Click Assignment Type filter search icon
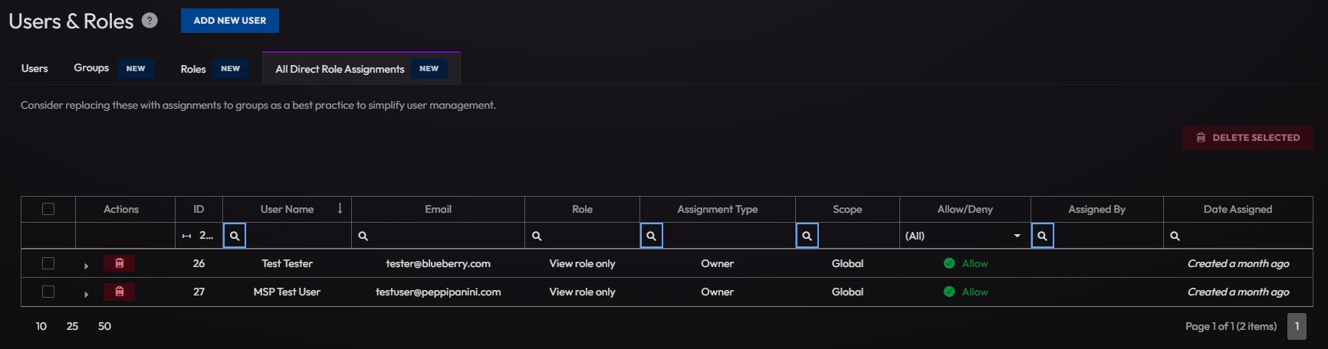1328x349 pixels. click(x=651, y=236)
